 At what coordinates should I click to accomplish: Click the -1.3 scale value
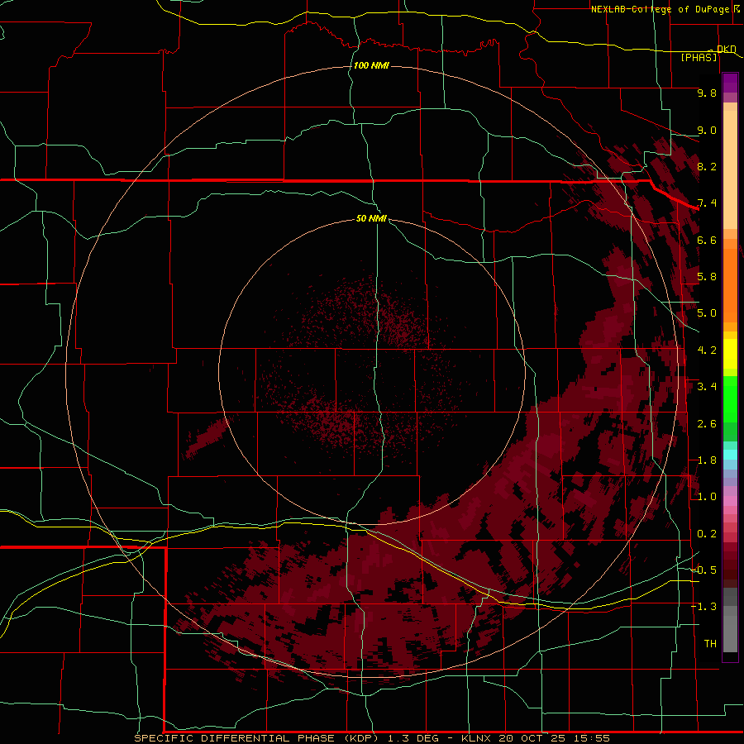pos(703,607)
